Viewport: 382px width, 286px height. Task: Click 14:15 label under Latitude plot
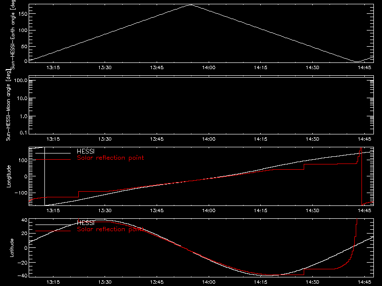[x=261, y=282]
